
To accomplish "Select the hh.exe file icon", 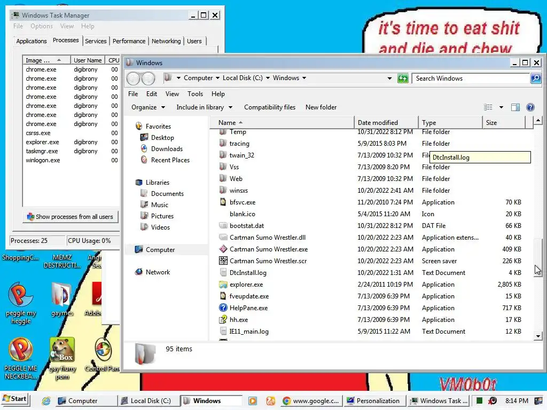I will [223, 320].
